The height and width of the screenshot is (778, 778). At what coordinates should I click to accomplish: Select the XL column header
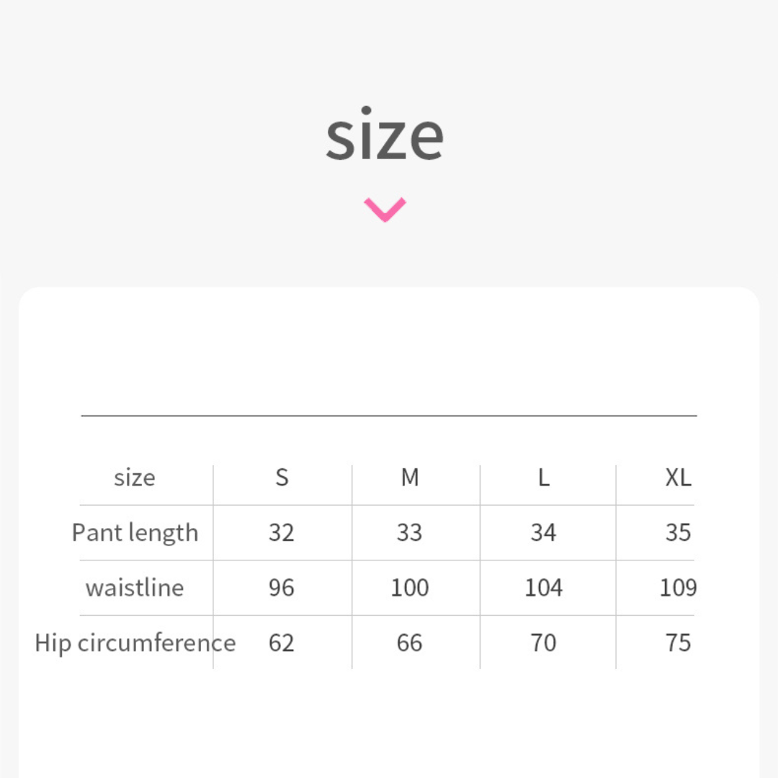click(678, 478)
